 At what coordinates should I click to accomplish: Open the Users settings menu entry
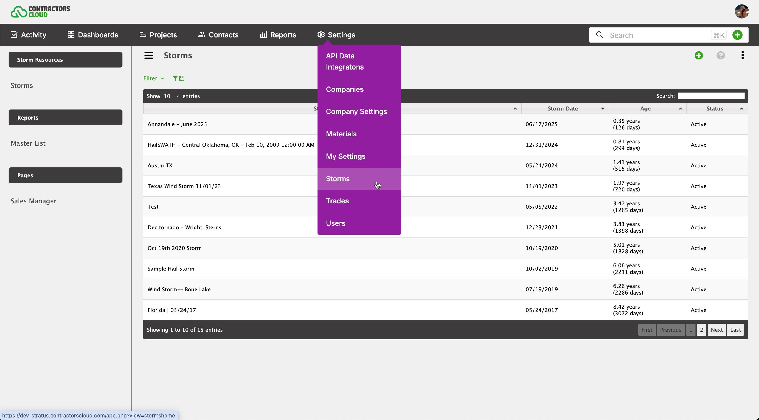tap(335, 223)
